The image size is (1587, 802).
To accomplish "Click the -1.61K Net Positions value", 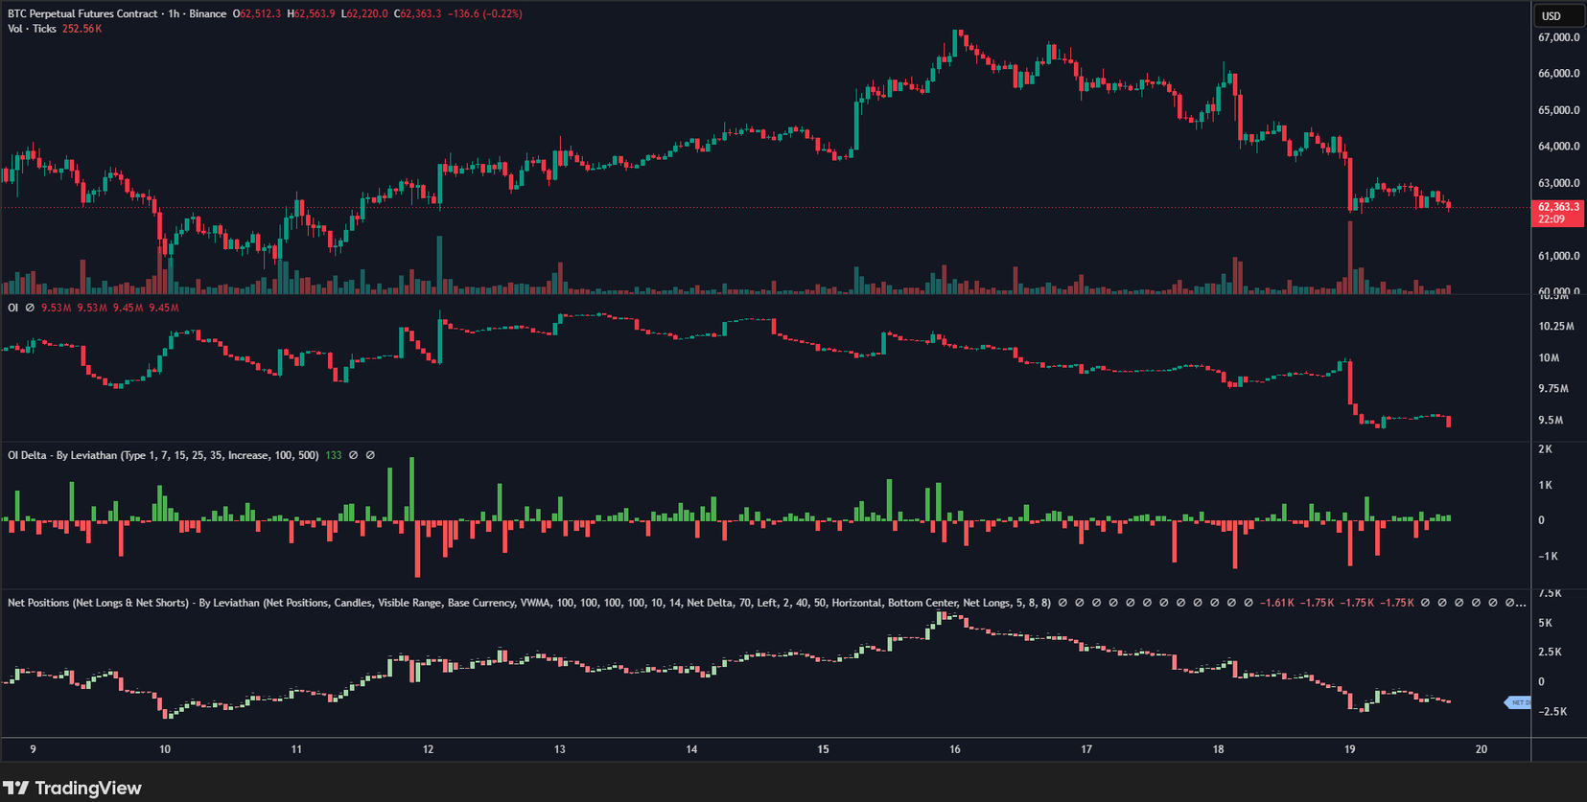I will click(1276, 603).
